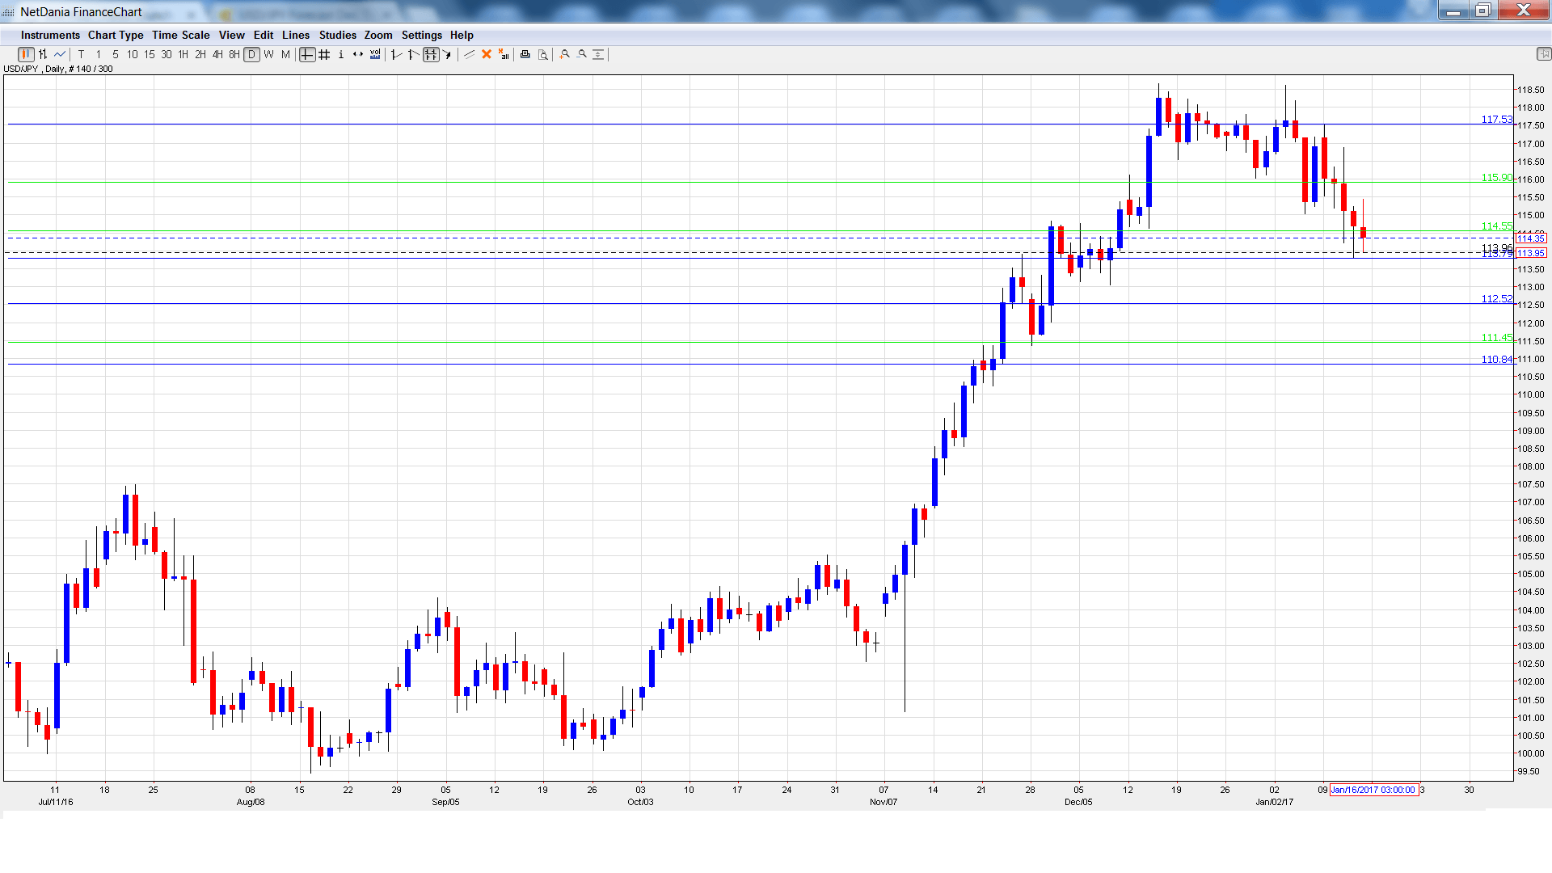The width and height of the screenshot is (1552, 873).
Task: Open the Help menu
Action: tap(462, 35)
